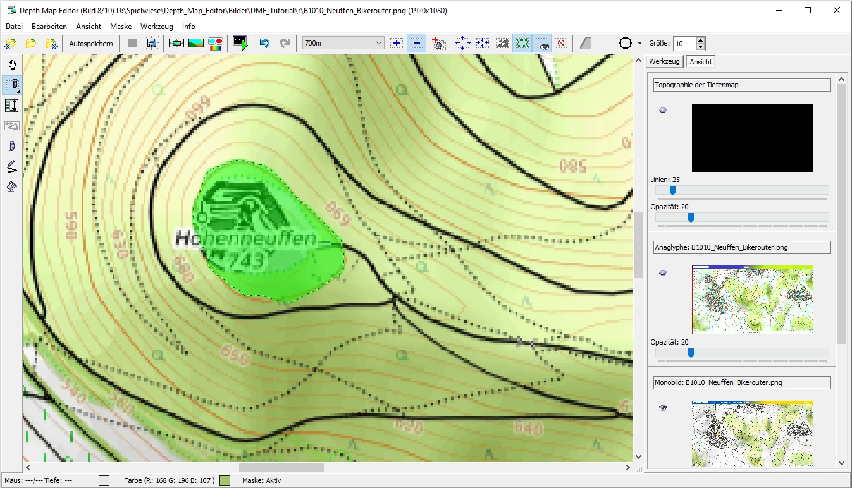The height and width of the screenshot is (488, 852).
Task: Click the disabled ramp gradient tool
Action: click(x=12, y=125)
